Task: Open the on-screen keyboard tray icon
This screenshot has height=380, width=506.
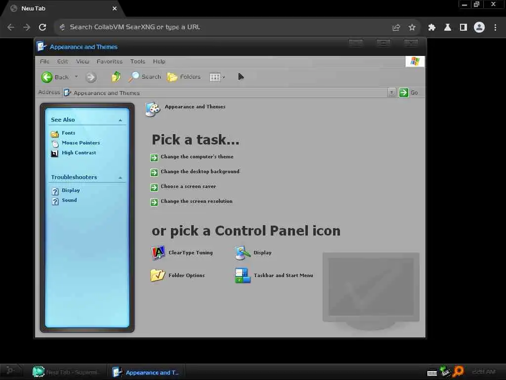Action: (x=432, y=373)
